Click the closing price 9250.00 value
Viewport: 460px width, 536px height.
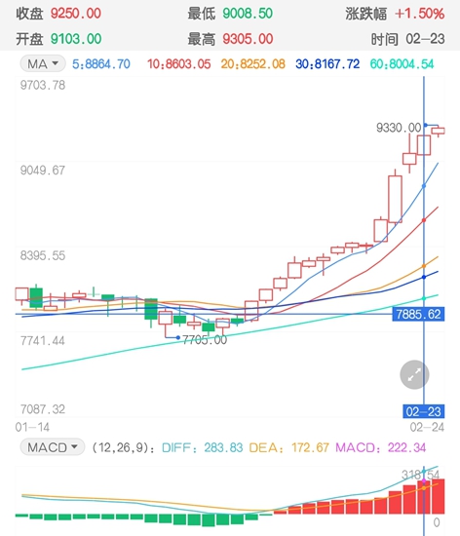click(x=75, y=14)
